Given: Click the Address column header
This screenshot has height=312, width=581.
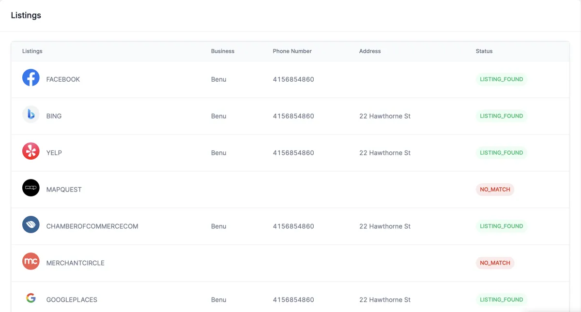Looking at the screenshot, I should tap(370, 51).
